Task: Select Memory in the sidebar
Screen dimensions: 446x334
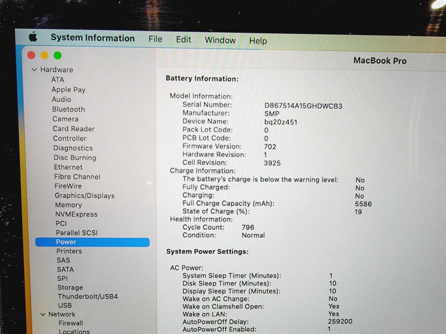Action: click(x=69, y=205)
